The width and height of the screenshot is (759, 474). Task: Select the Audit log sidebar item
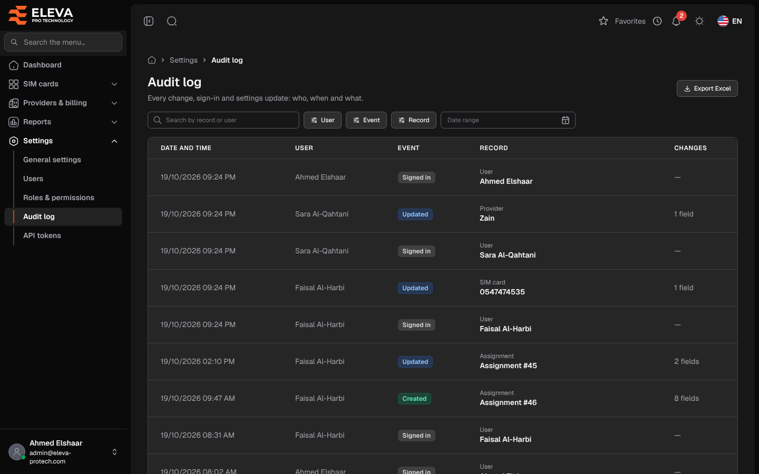63,216
